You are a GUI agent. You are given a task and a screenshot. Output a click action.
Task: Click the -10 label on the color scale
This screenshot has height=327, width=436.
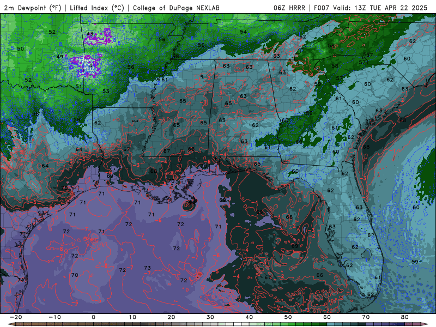click(x=55, y=317)
